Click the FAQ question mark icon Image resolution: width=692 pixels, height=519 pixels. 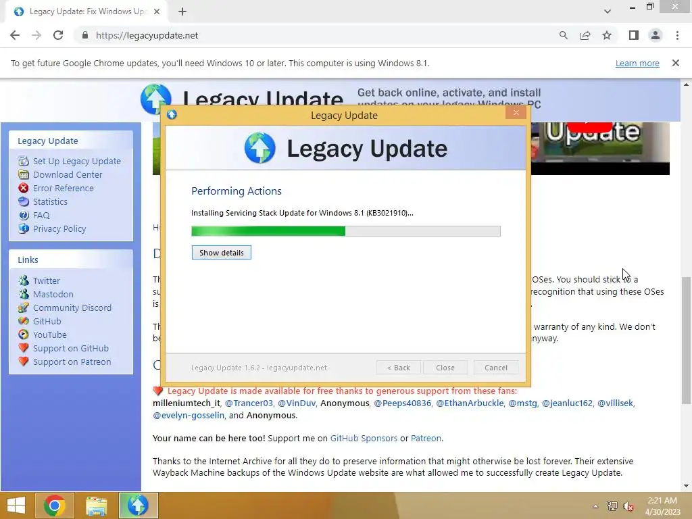(x=24, y=216)
